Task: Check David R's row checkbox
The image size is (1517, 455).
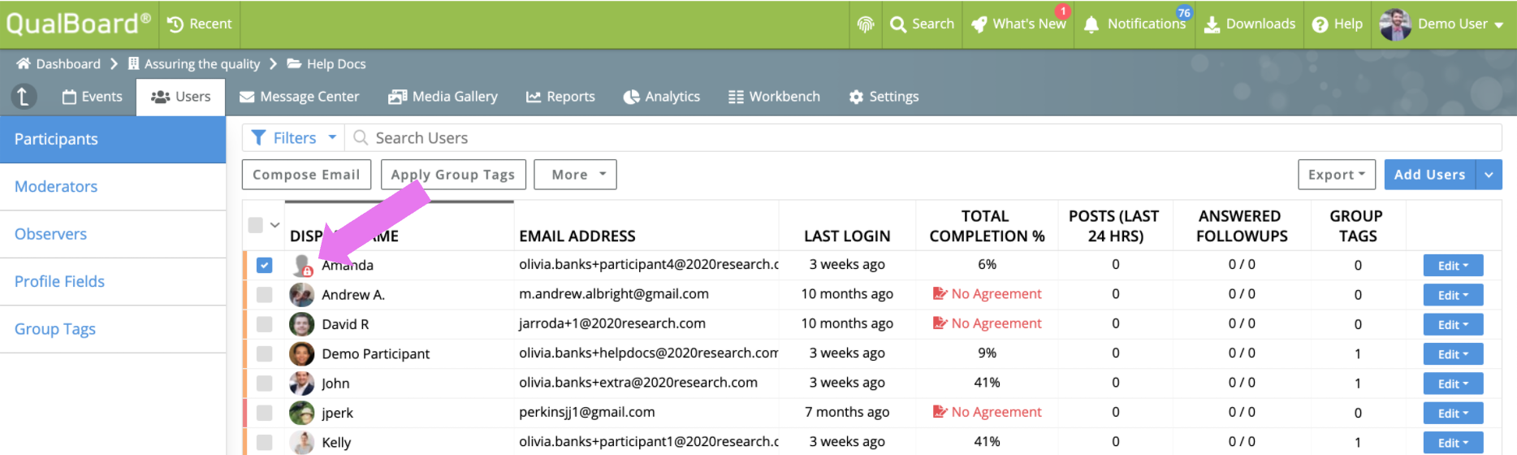Action: pos(265,324)
